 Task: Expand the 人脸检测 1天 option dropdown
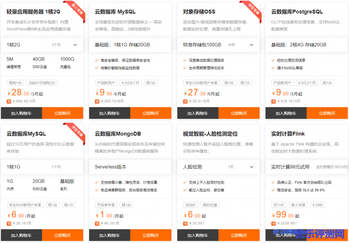[x=252, y=167]
